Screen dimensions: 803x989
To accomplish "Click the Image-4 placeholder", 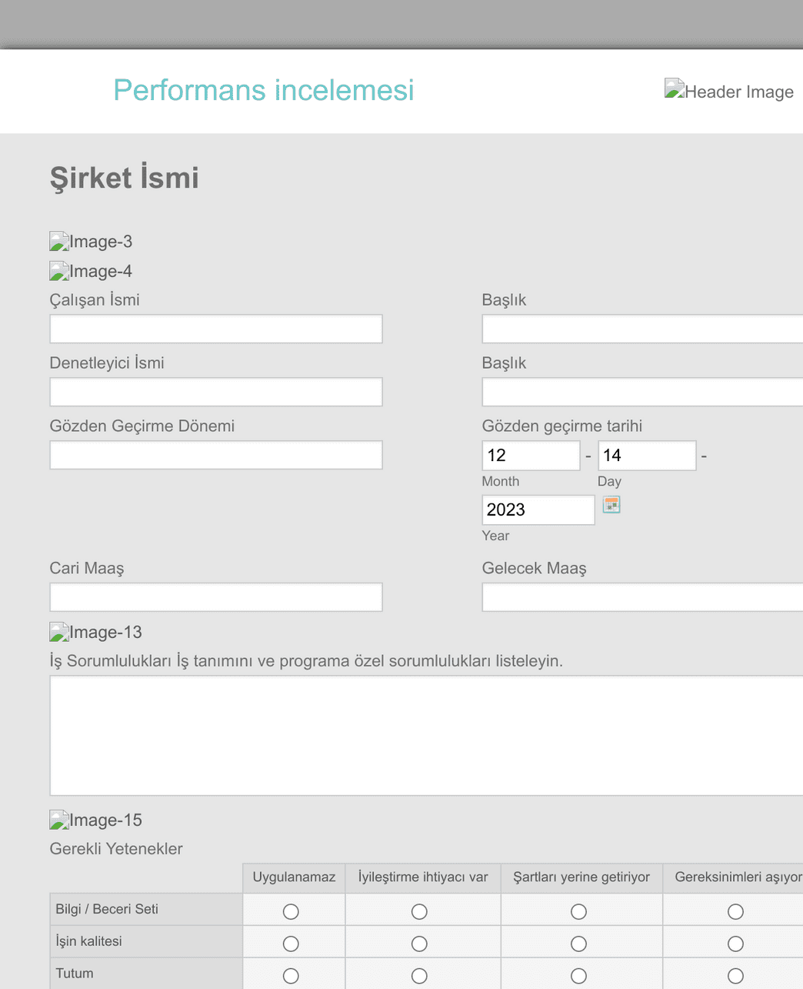I will click(60, 272).
